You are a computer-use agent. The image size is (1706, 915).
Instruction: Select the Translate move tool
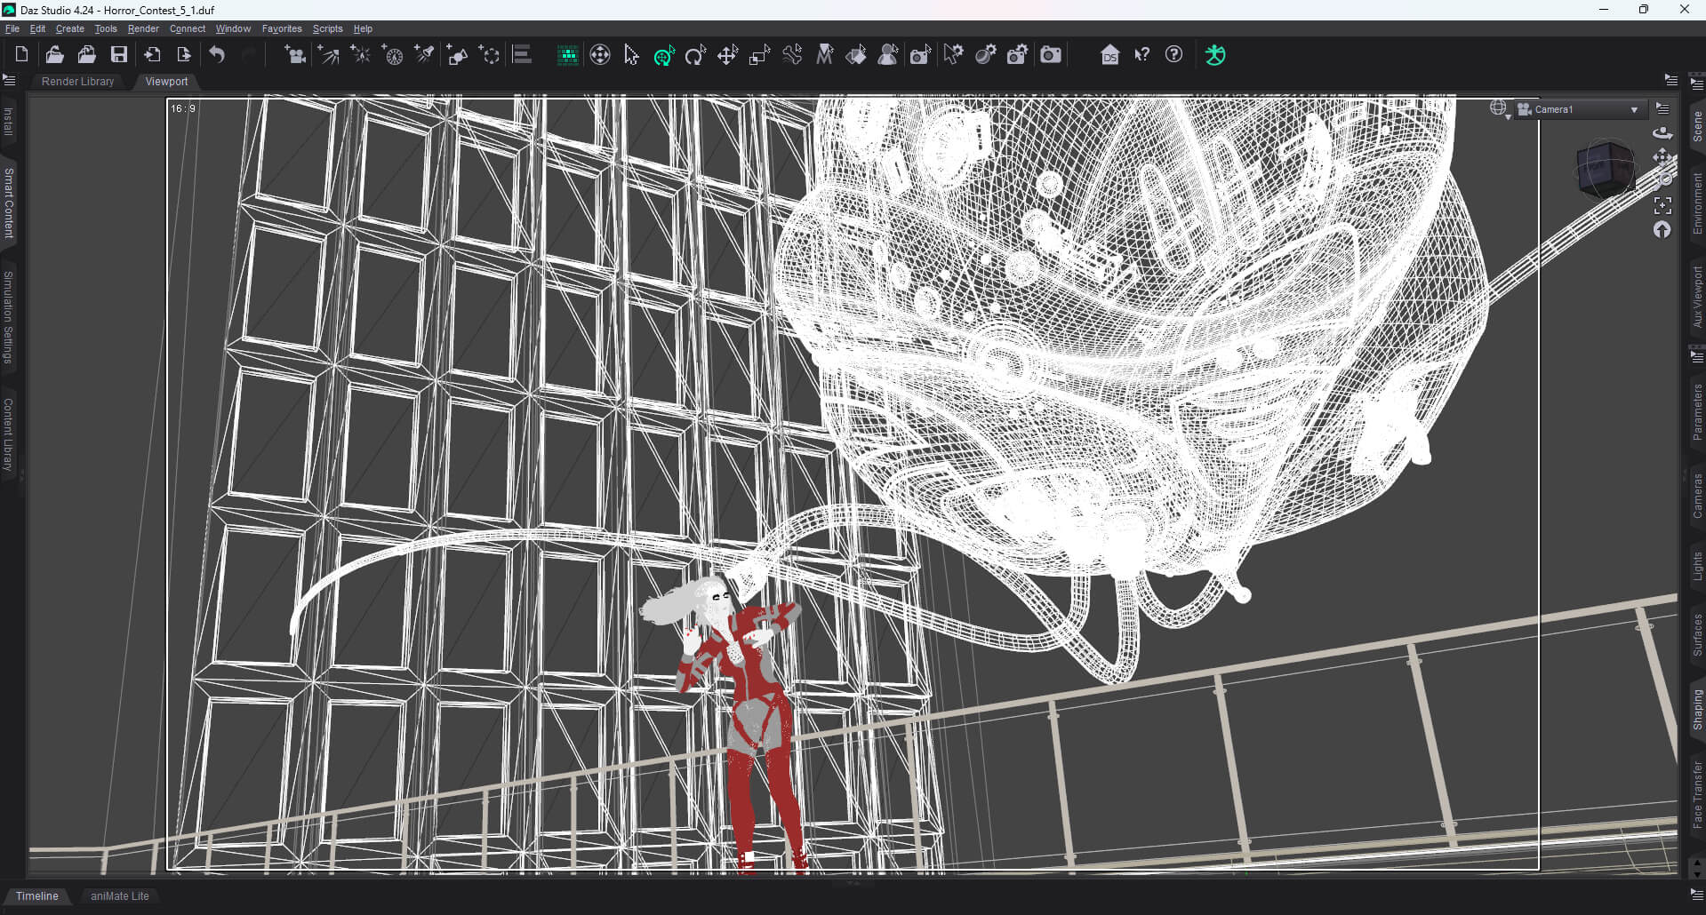(x=727, y=55)
